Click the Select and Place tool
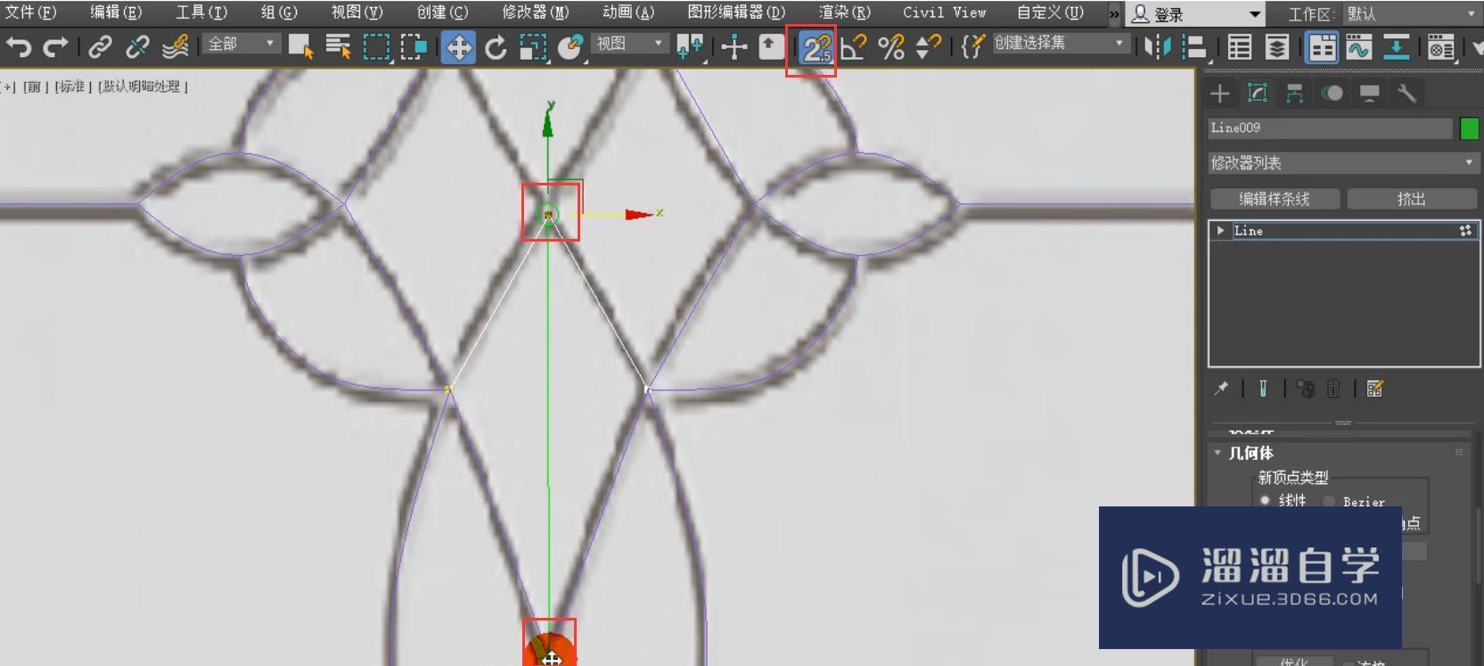The width and height of the screenshot is (1484, 666). coord(570,46)
